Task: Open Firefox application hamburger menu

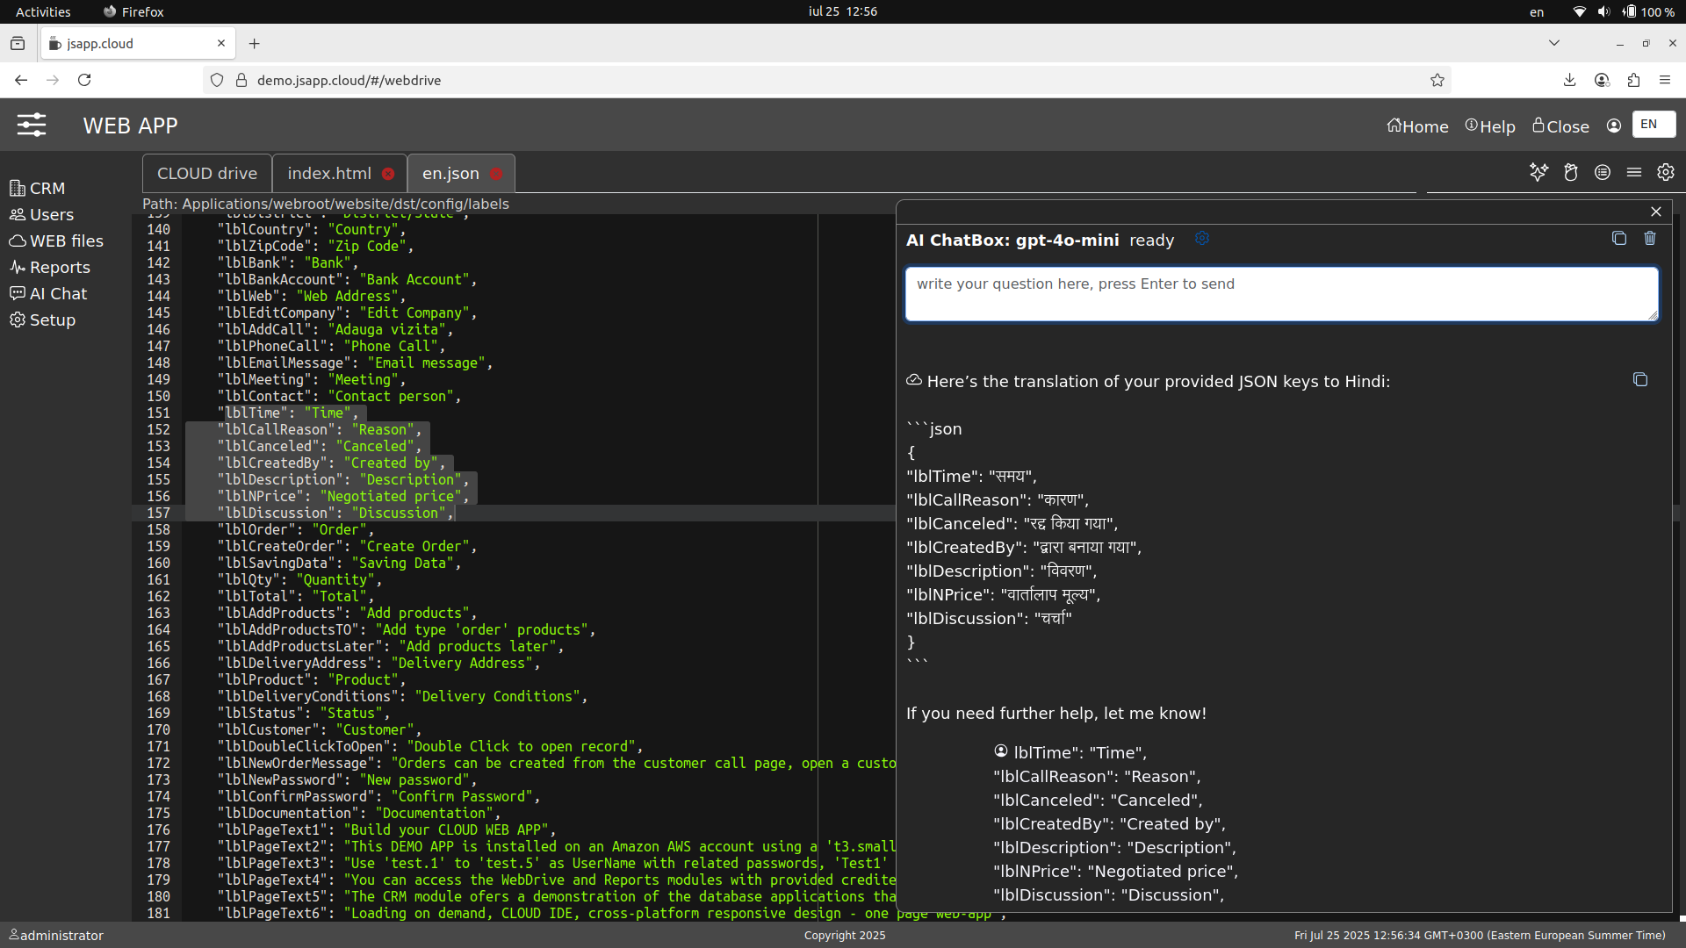Action: [x=1665, y=80]
